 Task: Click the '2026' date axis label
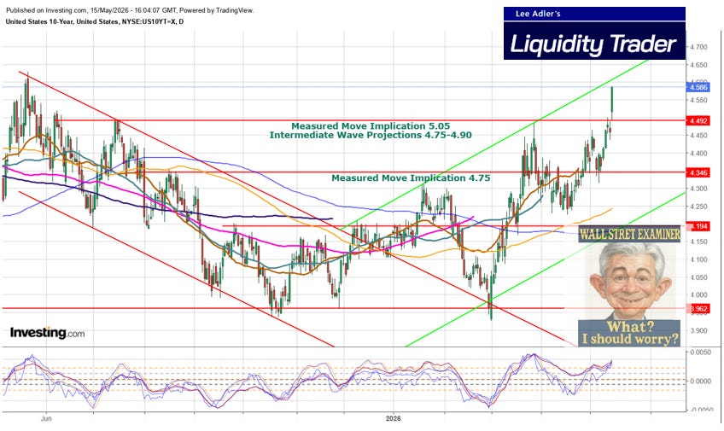(x=394, y=419)
